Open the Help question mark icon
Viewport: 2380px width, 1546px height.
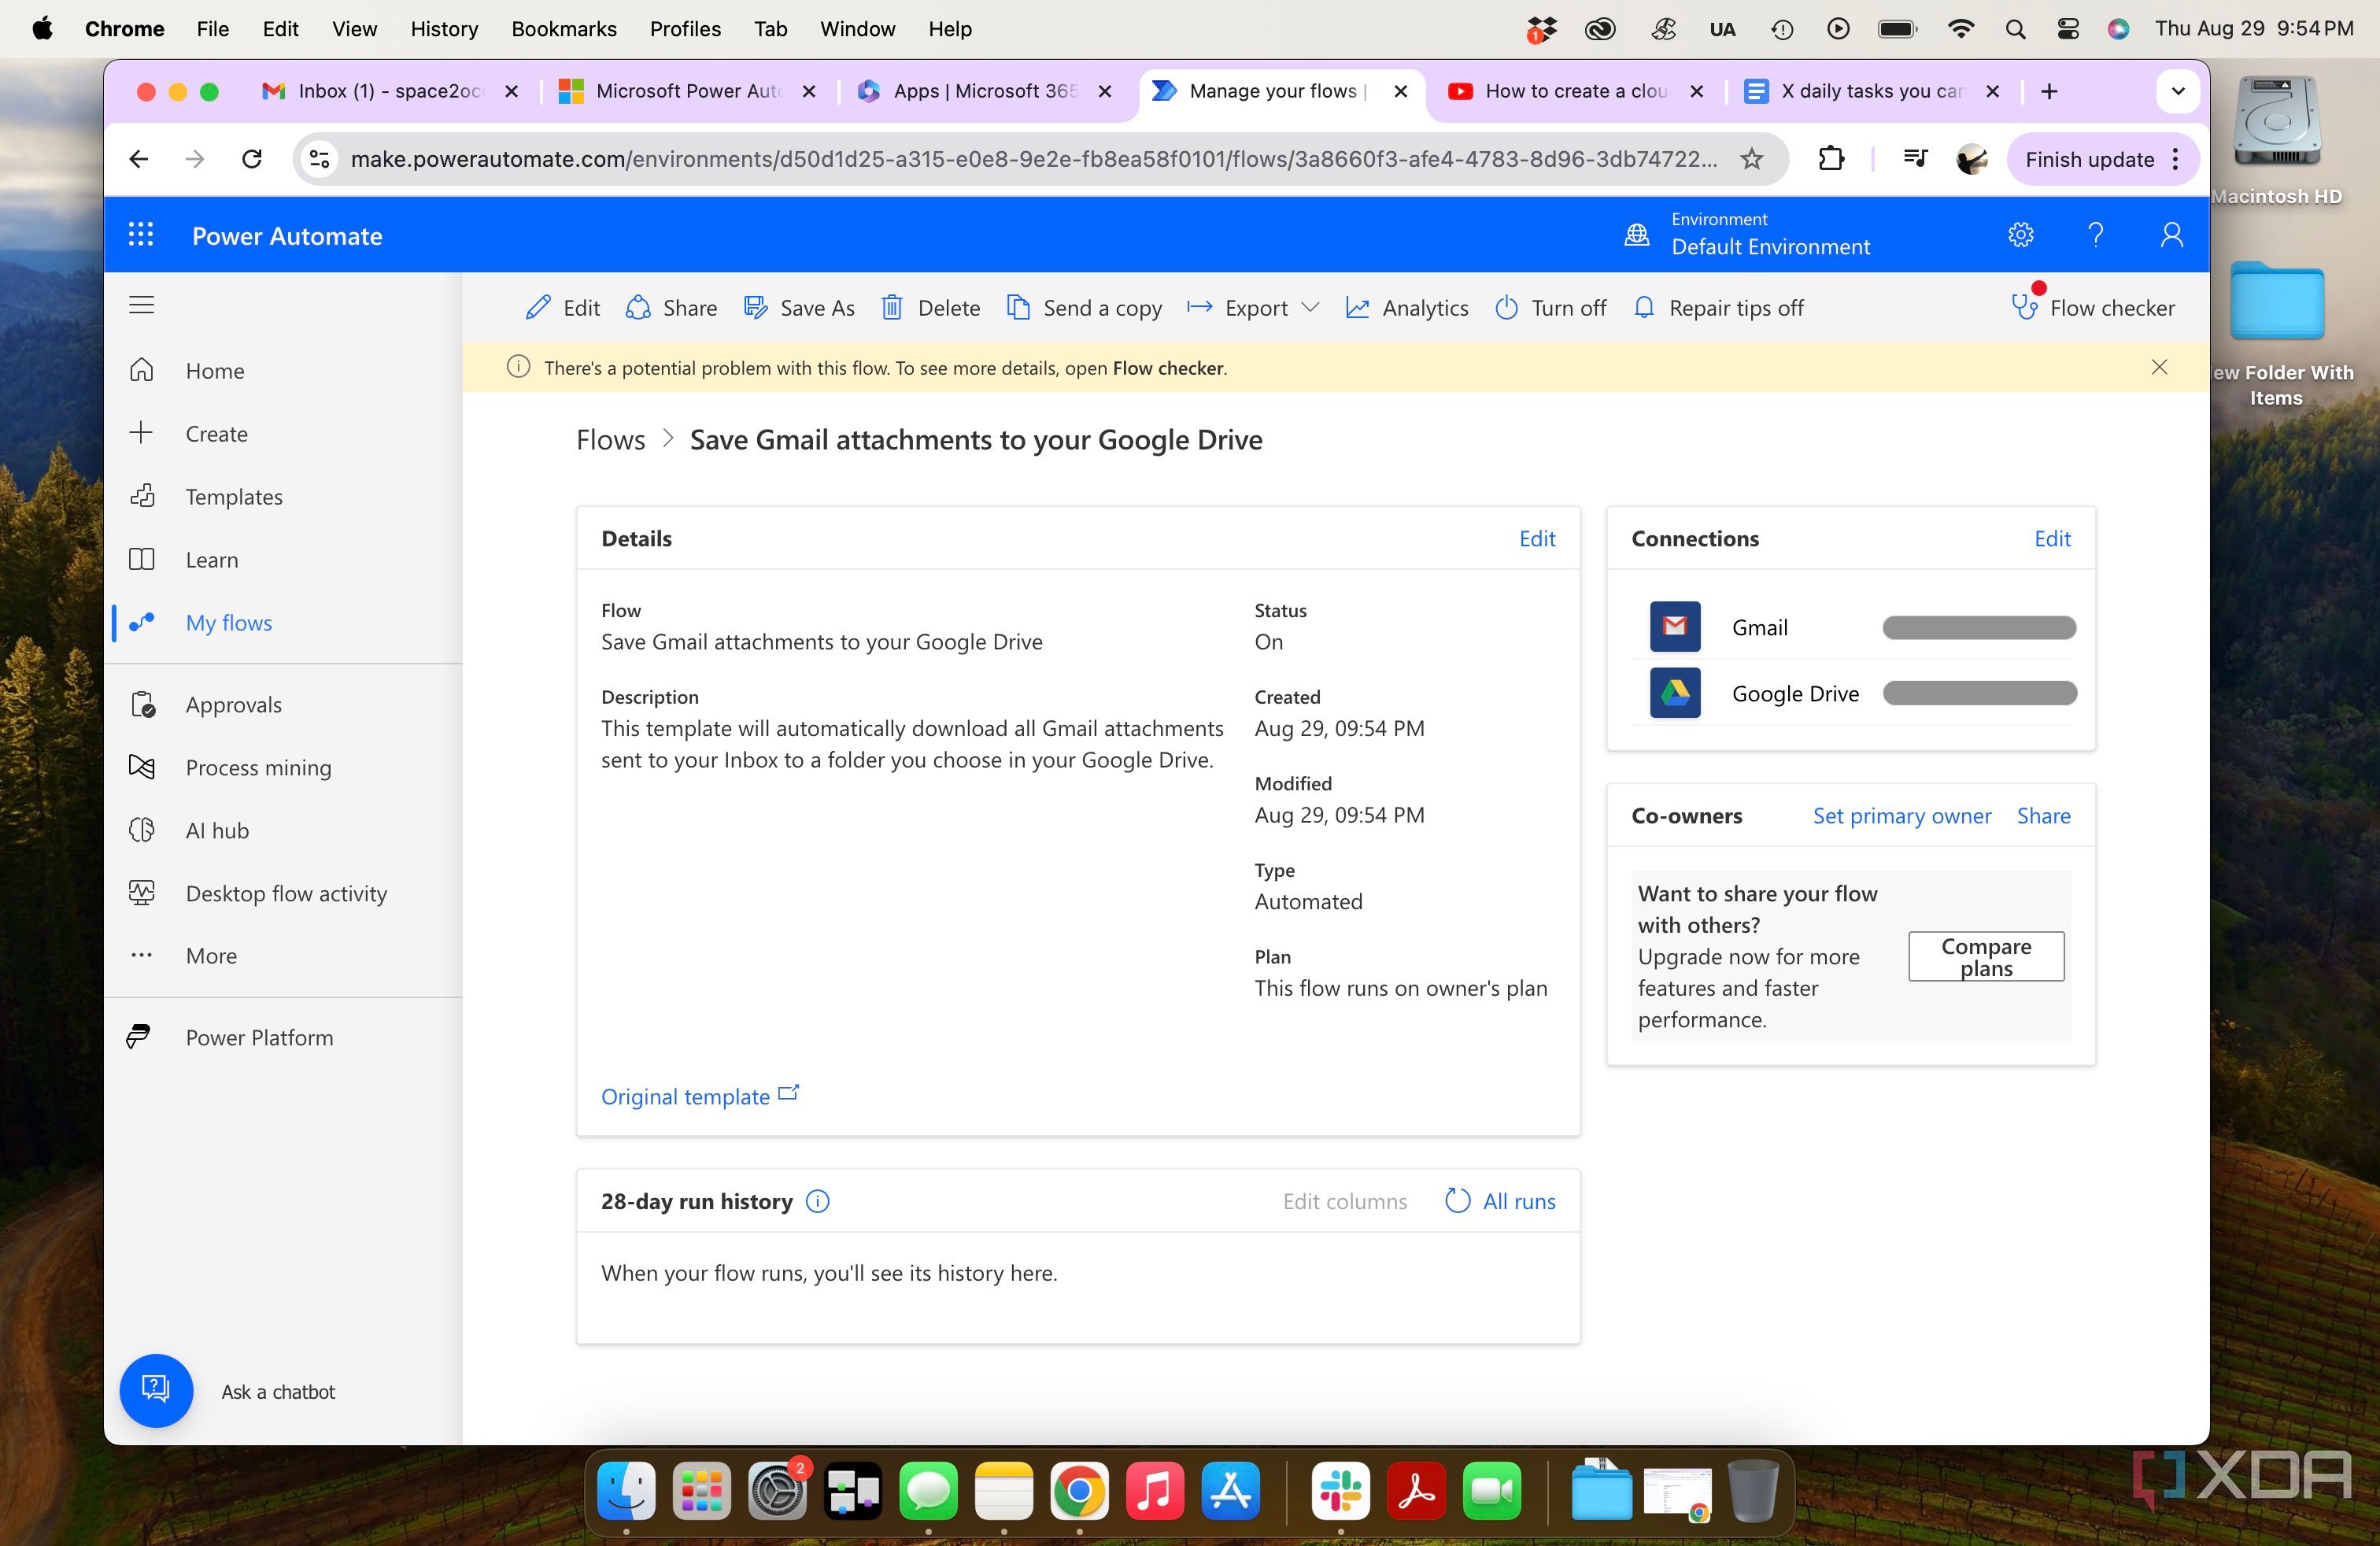(2095, 235)
